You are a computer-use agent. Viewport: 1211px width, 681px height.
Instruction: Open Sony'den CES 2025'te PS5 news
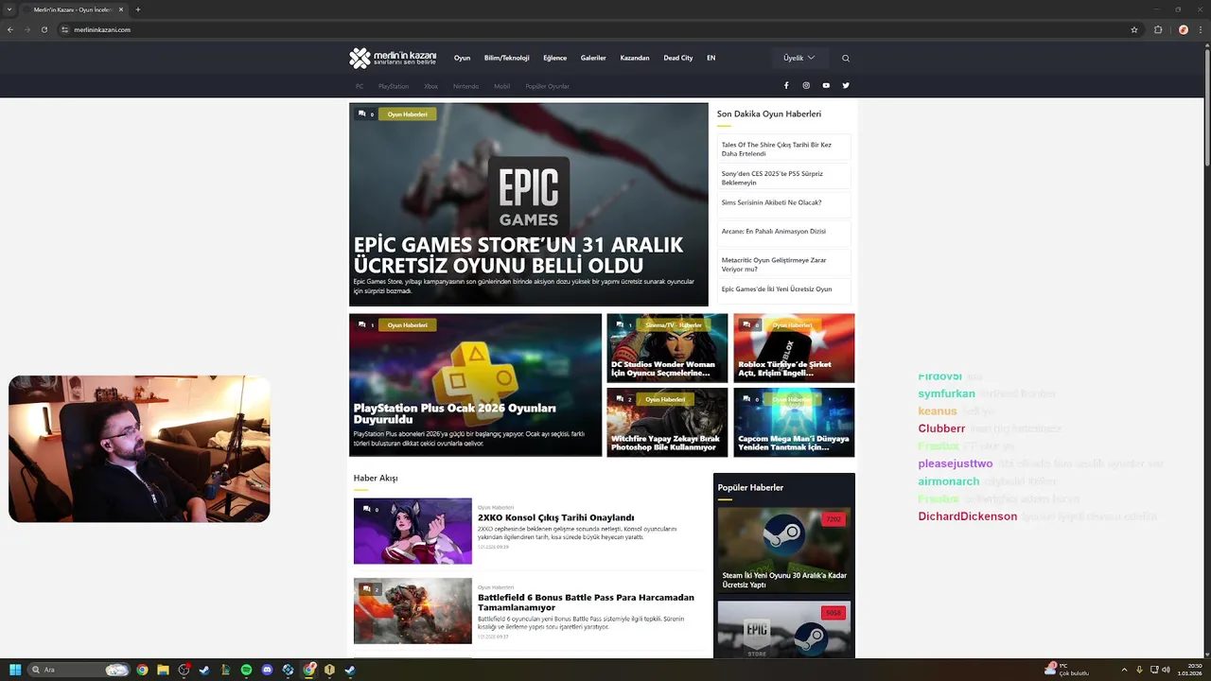tap(784, 178)
